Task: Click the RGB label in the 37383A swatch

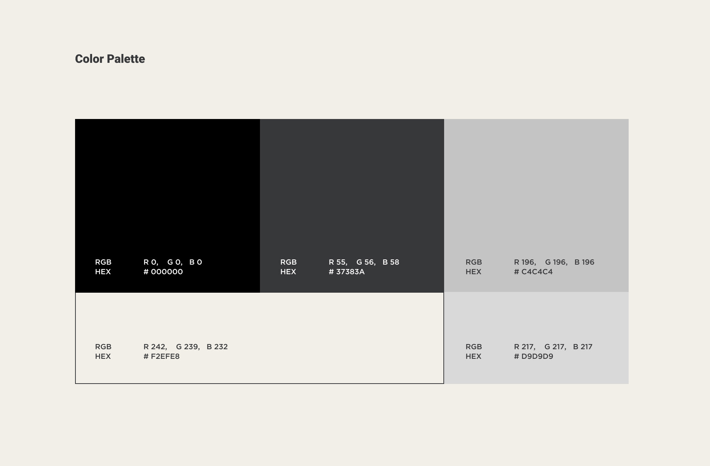Action: coord(288,262)
